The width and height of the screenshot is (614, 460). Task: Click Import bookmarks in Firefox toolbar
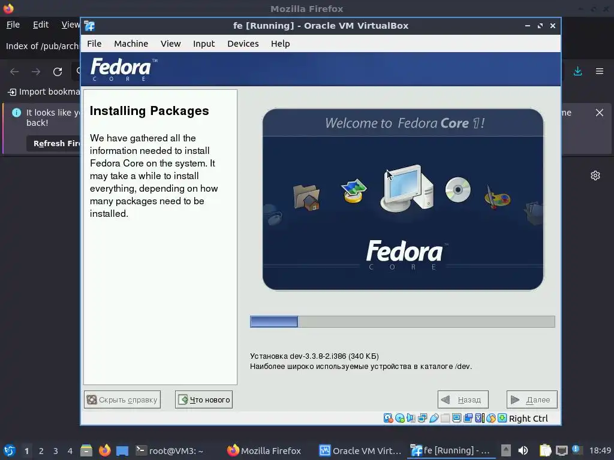tap(44, 92)
